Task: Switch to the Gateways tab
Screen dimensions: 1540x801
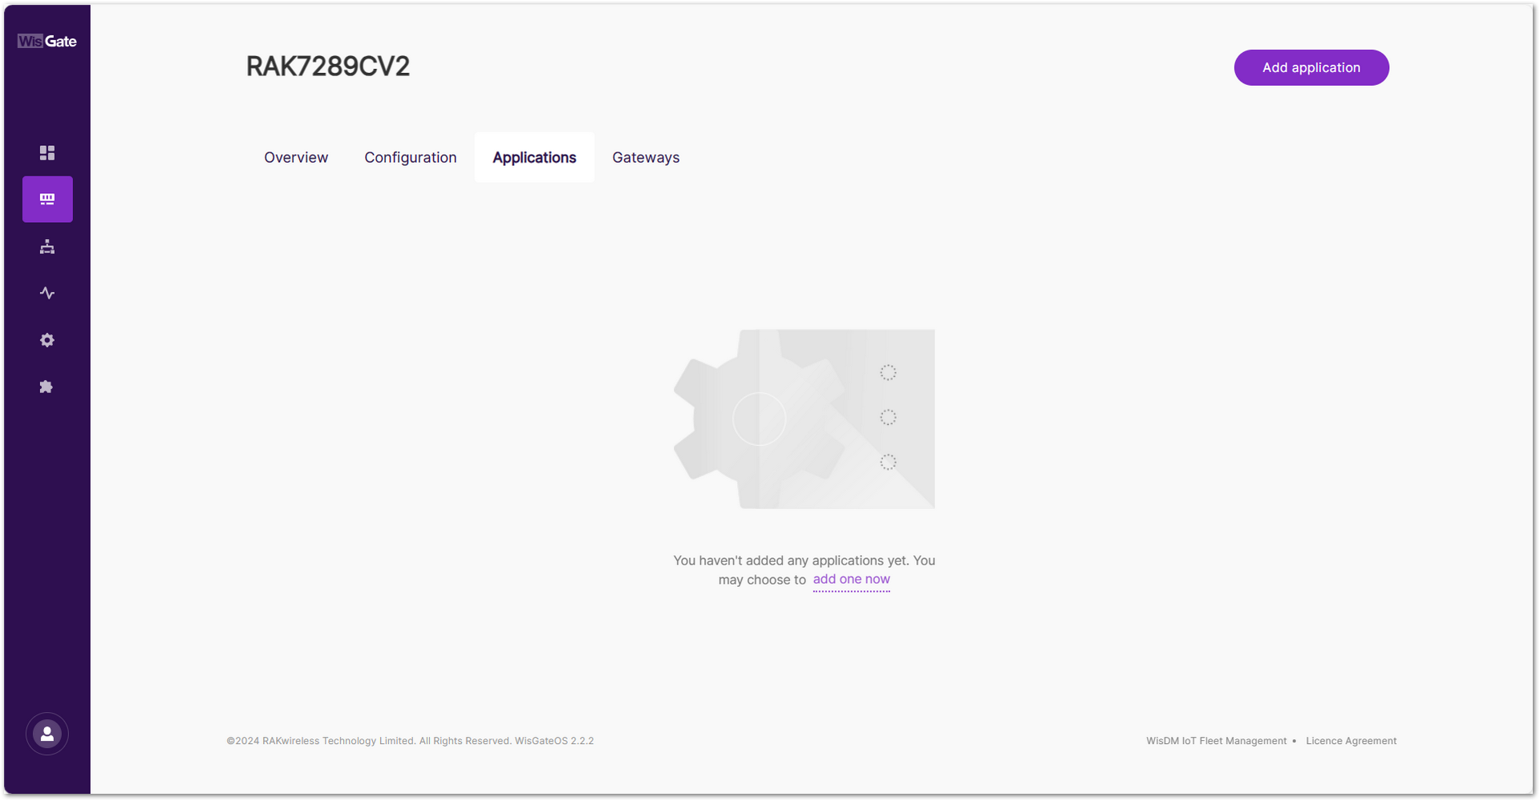Action: pyautogui.click(x=646, y=157)
